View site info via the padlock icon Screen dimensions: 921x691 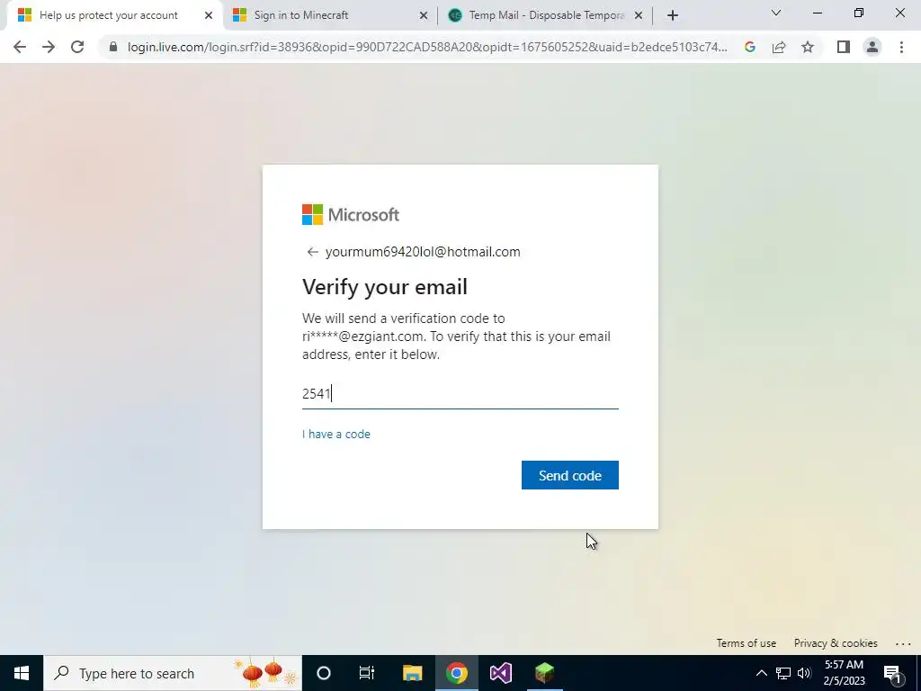click(x=113, y=47)
